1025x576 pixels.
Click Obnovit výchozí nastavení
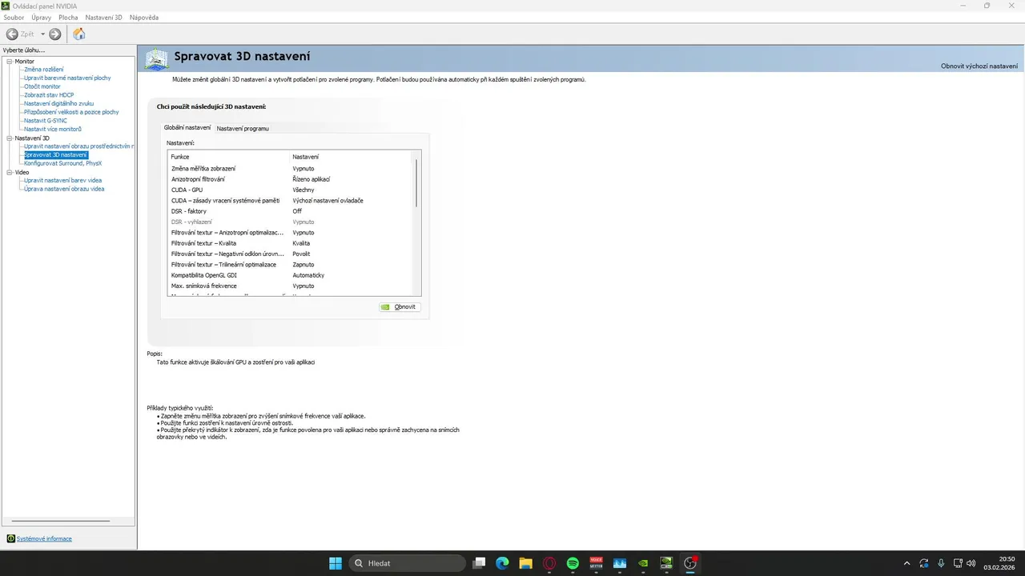tap(979, 66)
